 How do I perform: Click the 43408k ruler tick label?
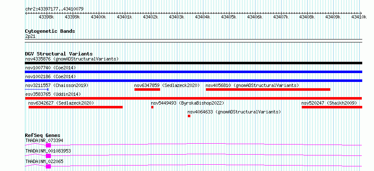(307, 17)
